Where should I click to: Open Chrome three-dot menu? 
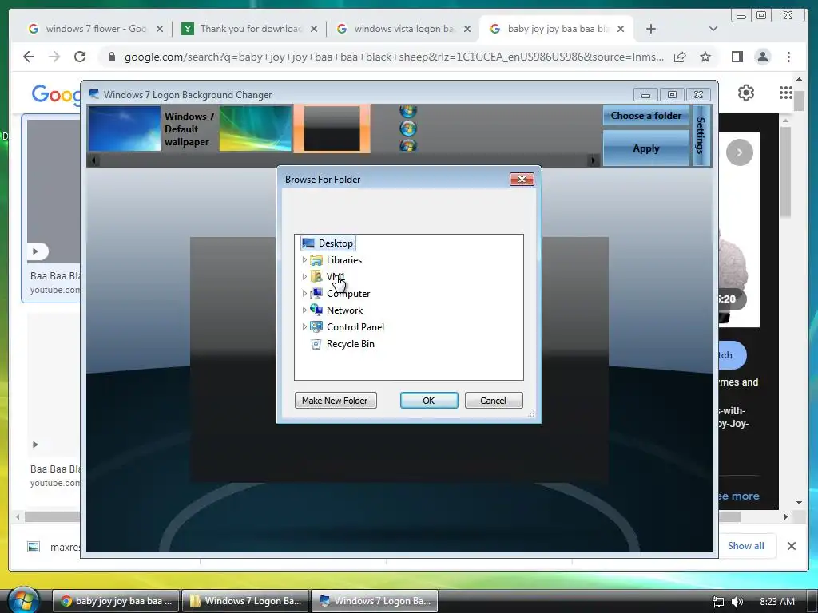coord(788,57)
